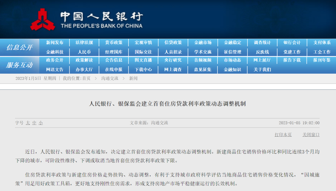The width and height of the screenshot is (336, 191).
Task: Open 国际交往 navigation link
Action: click(143, 52)
